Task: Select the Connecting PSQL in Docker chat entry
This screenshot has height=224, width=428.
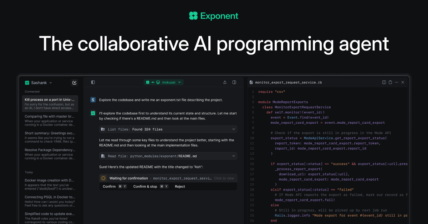Action: click(50, 199)
